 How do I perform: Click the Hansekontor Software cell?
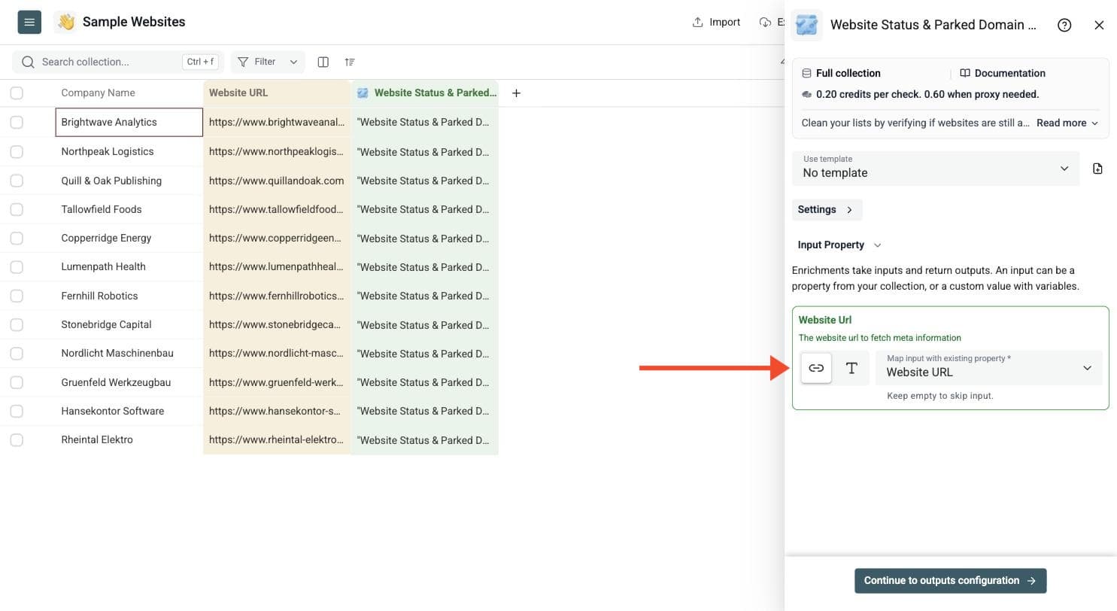pyautogui.click(x=129, y=411)
